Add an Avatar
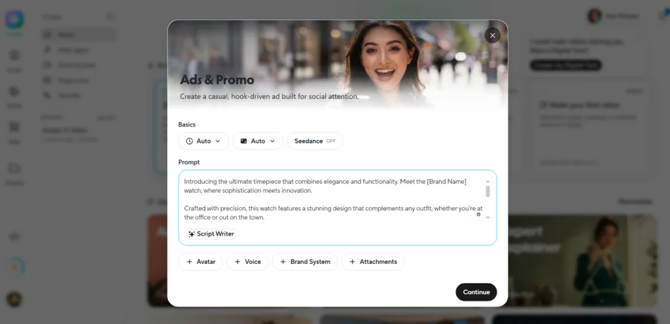 [200, 262]
